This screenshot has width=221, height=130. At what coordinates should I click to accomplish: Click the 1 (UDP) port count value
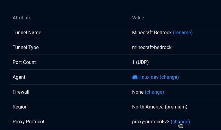140,62
